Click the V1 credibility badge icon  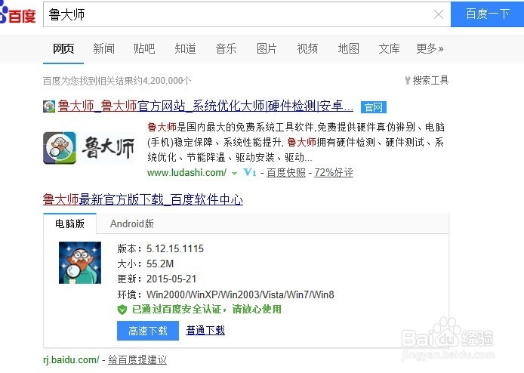point(250,172)
